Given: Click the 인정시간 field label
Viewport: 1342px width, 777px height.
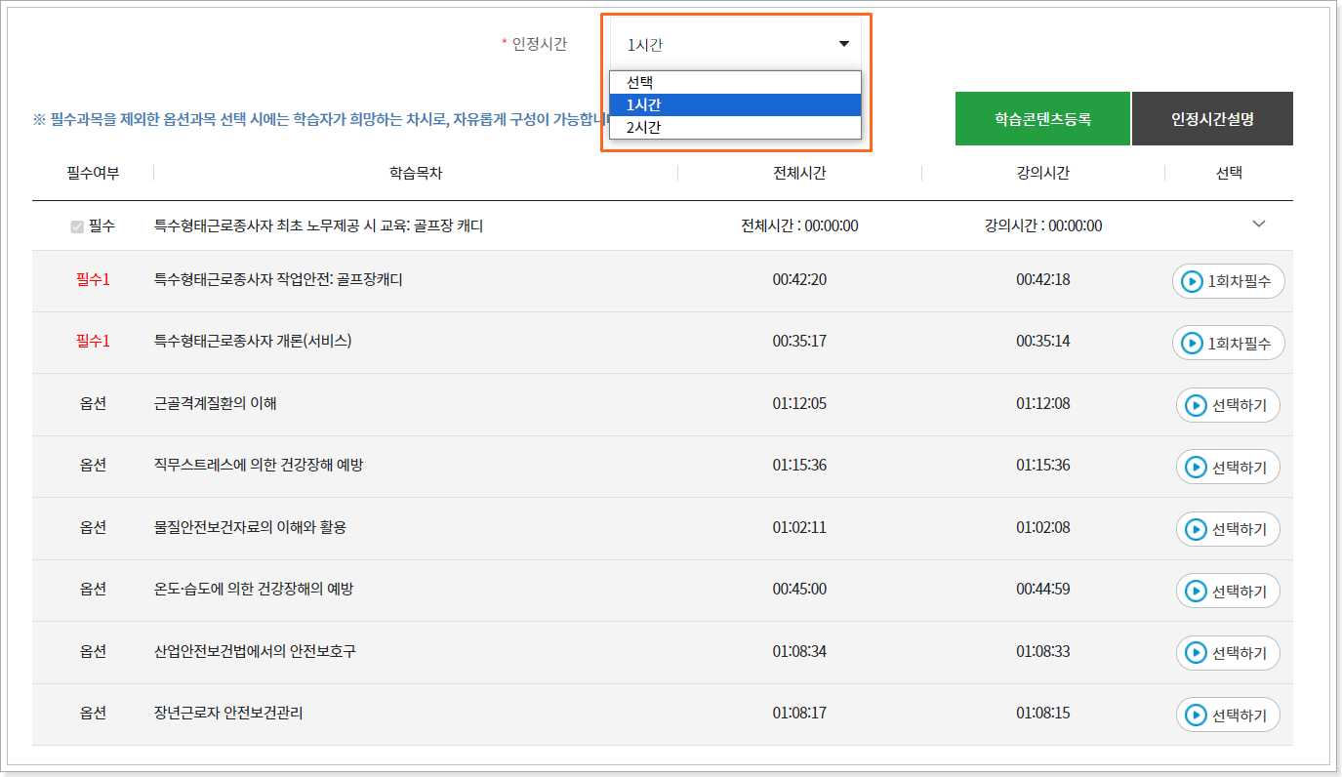Looking at the screenshot, I should coord(539,43).
